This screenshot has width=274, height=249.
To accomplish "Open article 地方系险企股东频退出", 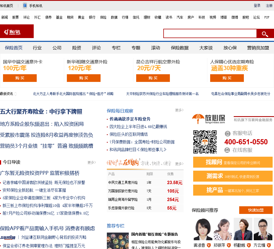I will click(42, 124).
